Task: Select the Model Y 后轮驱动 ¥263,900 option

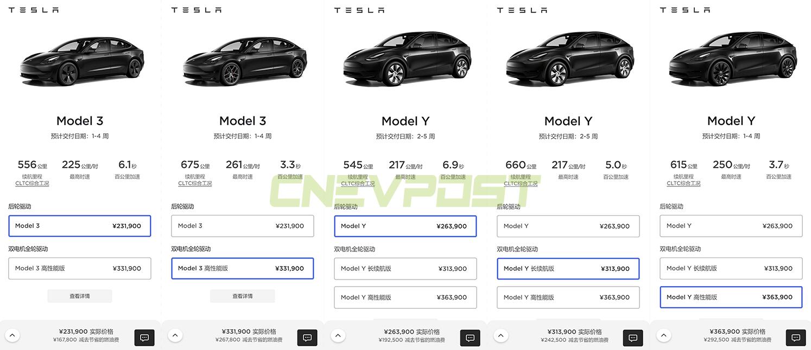Action: click(405, 226)
